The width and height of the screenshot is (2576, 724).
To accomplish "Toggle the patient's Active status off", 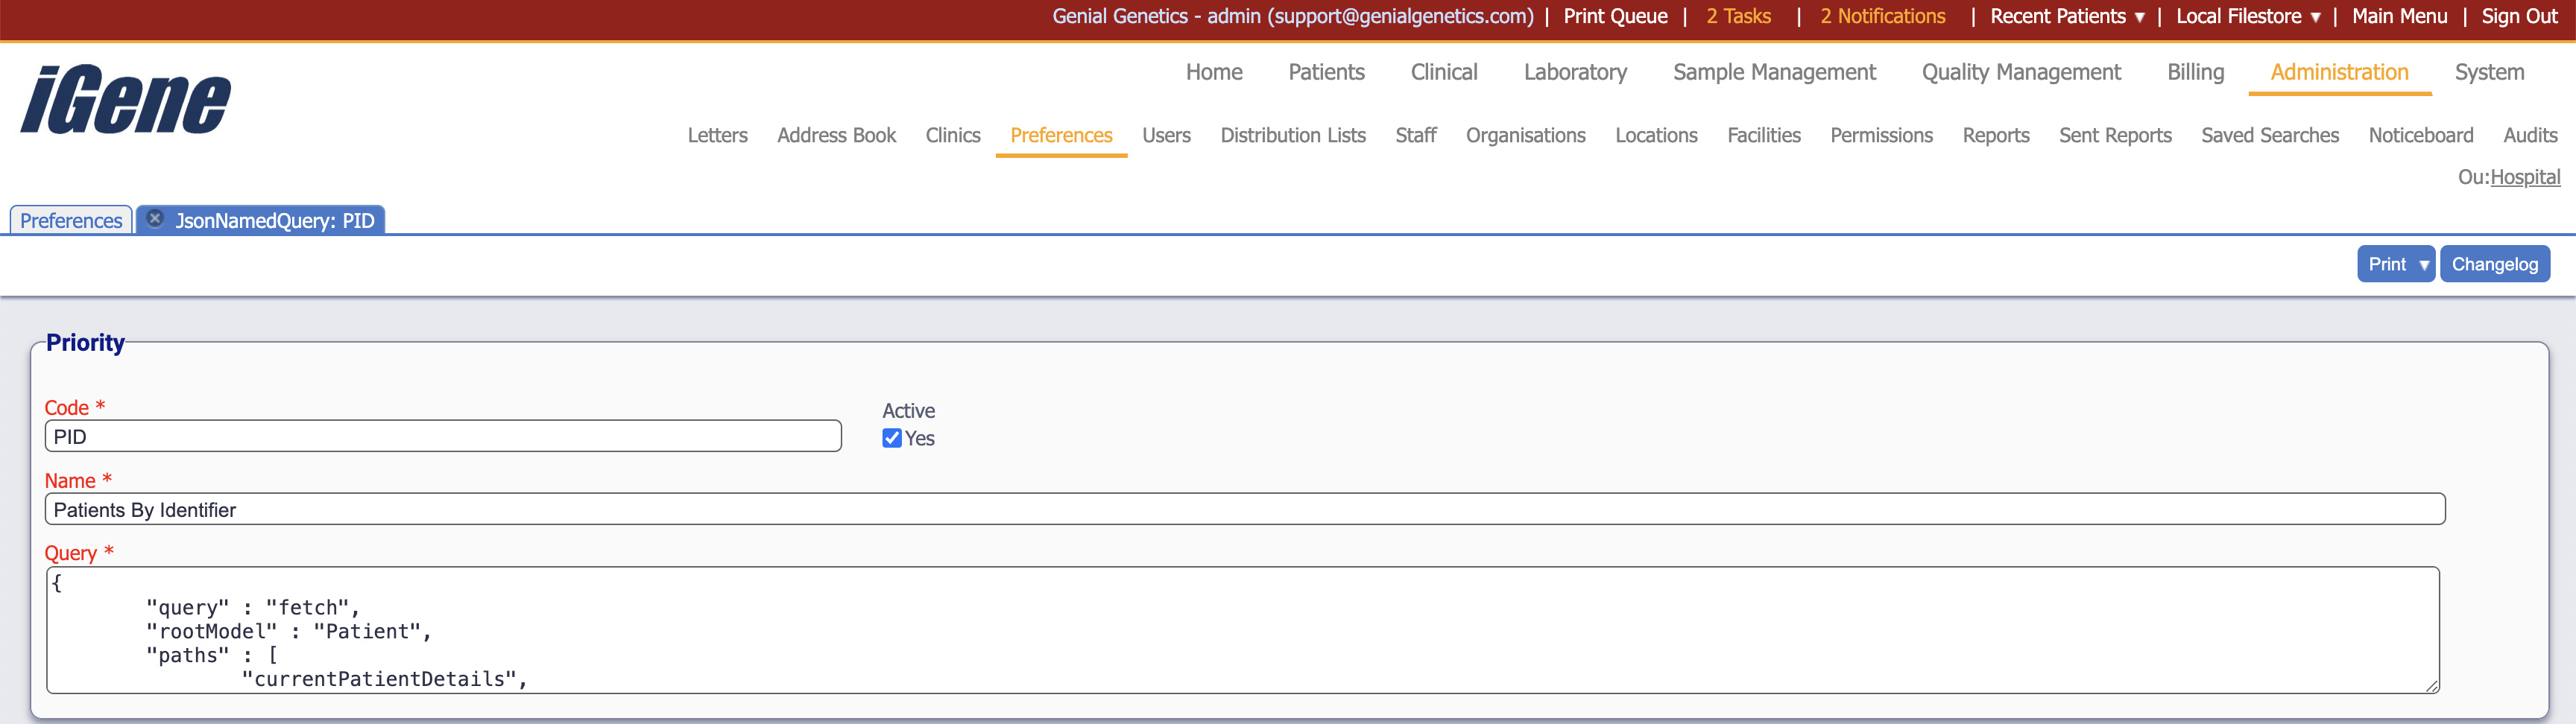I will click(891, 438).
